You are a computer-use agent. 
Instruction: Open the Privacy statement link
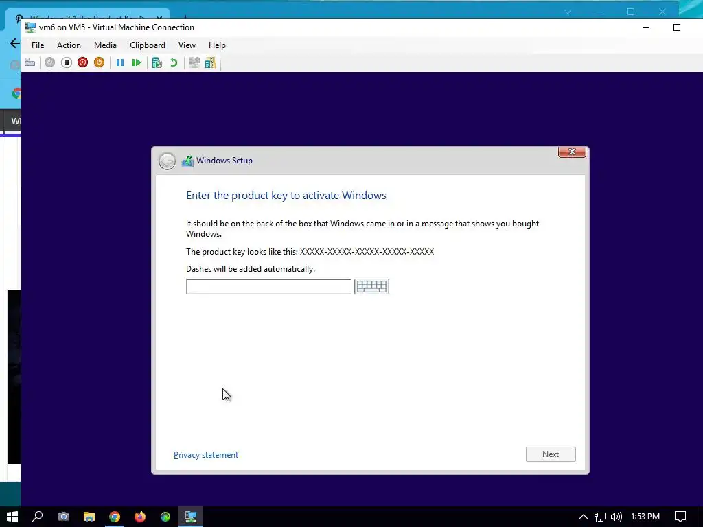(x=206, y=455)
